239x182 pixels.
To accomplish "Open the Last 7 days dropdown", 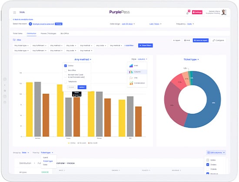I will pyautogui.click(x=155, y=24).
